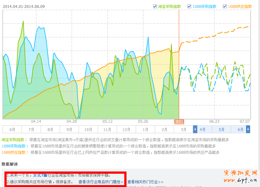Click the right arrow handle on timeline range
260x187 pixels.
[x=248, y=129]
